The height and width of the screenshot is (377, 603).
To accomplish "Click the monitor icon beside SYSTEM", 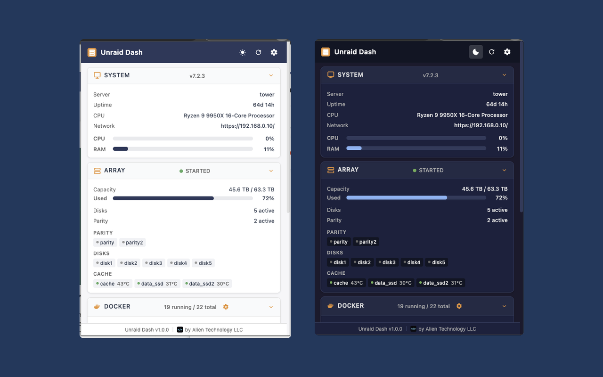I will click(x=97, y=75).
